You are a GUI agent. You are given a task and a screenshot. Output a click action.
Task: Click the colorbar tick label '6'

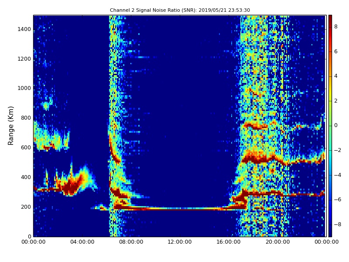[336, 52]
